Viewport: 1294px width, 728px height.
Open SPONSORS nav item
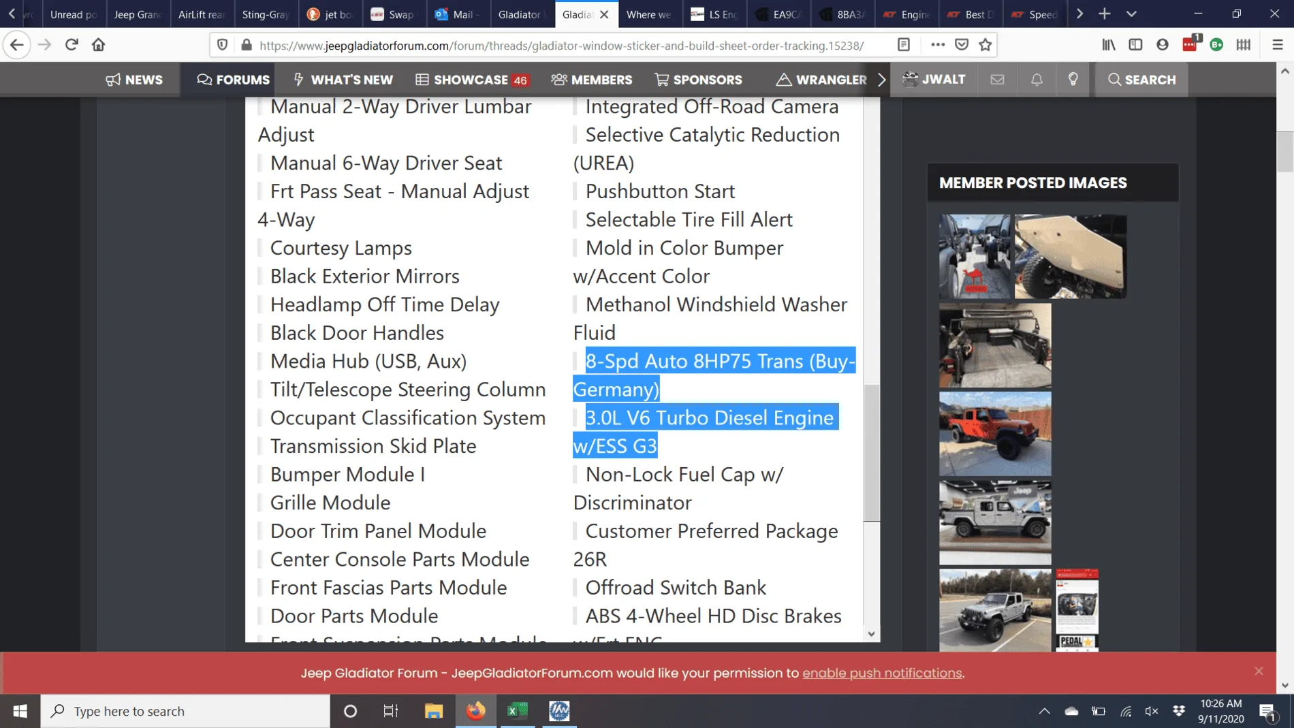tap(698, 80)
